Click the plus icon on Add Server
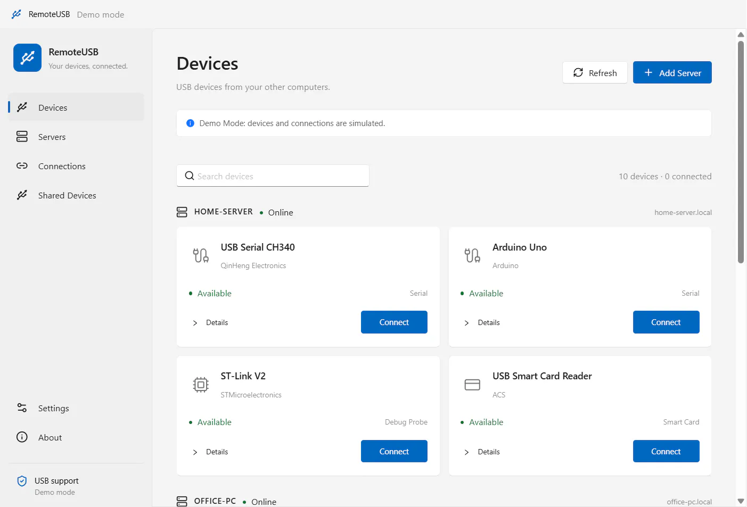This screenshot has height=507, width=747. (x=649, y=72)
